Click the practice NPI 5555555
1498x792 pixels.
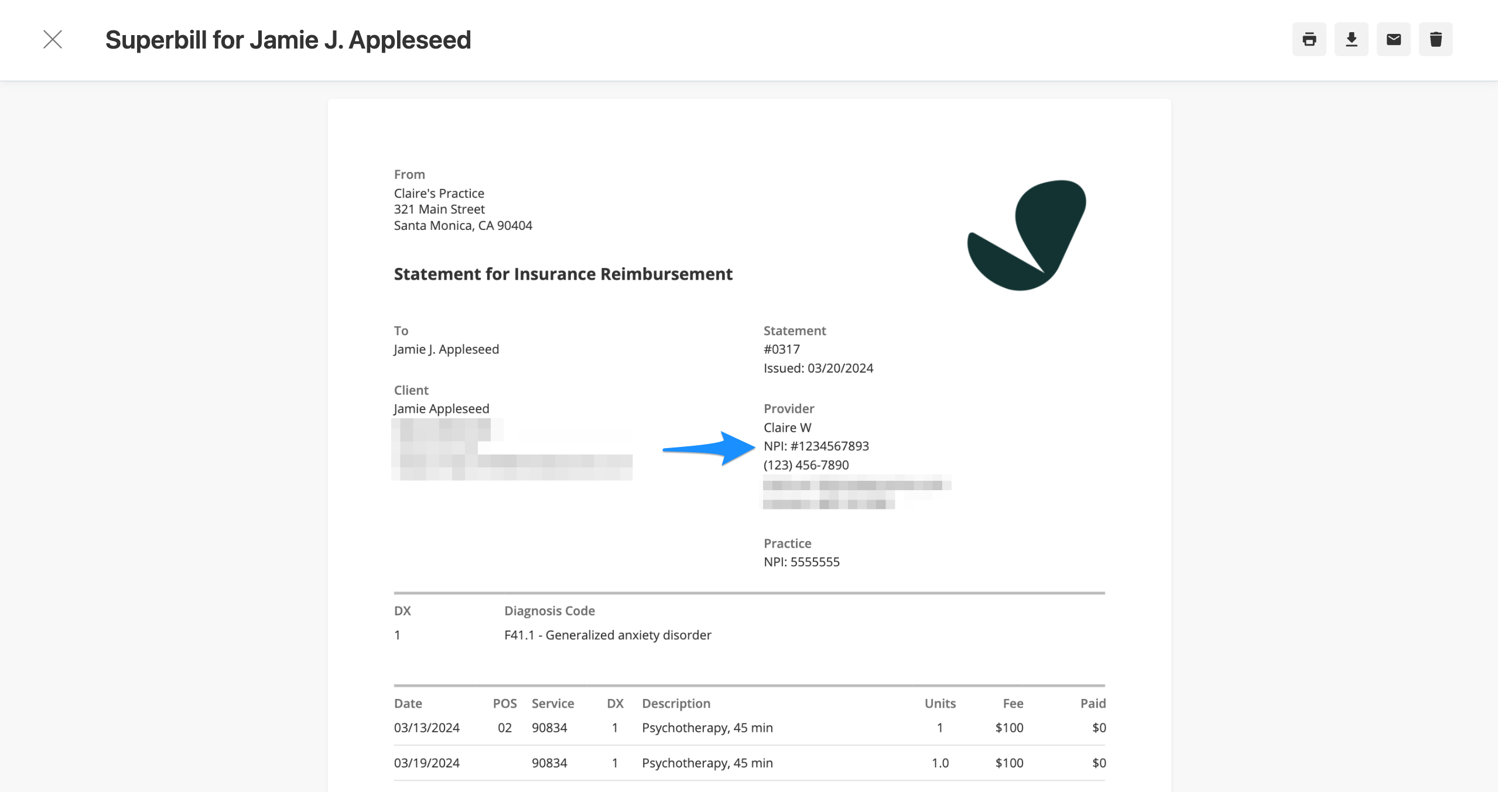coord(801,562)
